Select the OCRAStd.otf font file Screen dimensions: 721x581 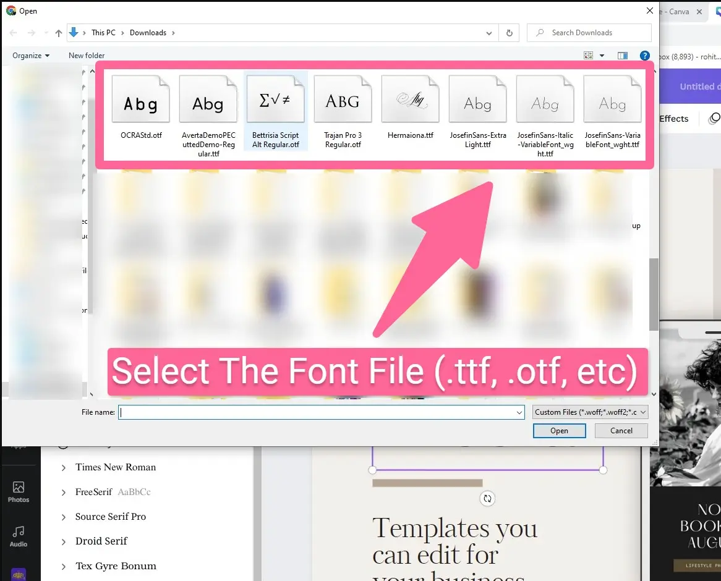click(x=141, y=108)
